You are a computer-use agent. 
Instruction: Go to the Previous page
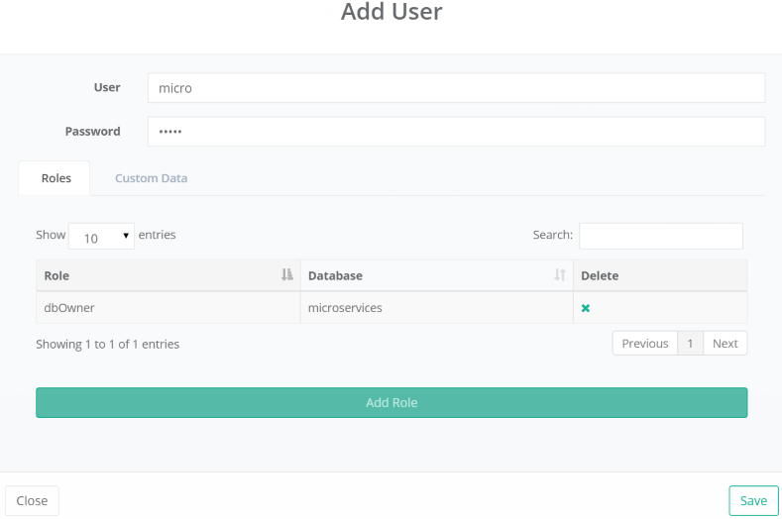click(x=644, y=344)
